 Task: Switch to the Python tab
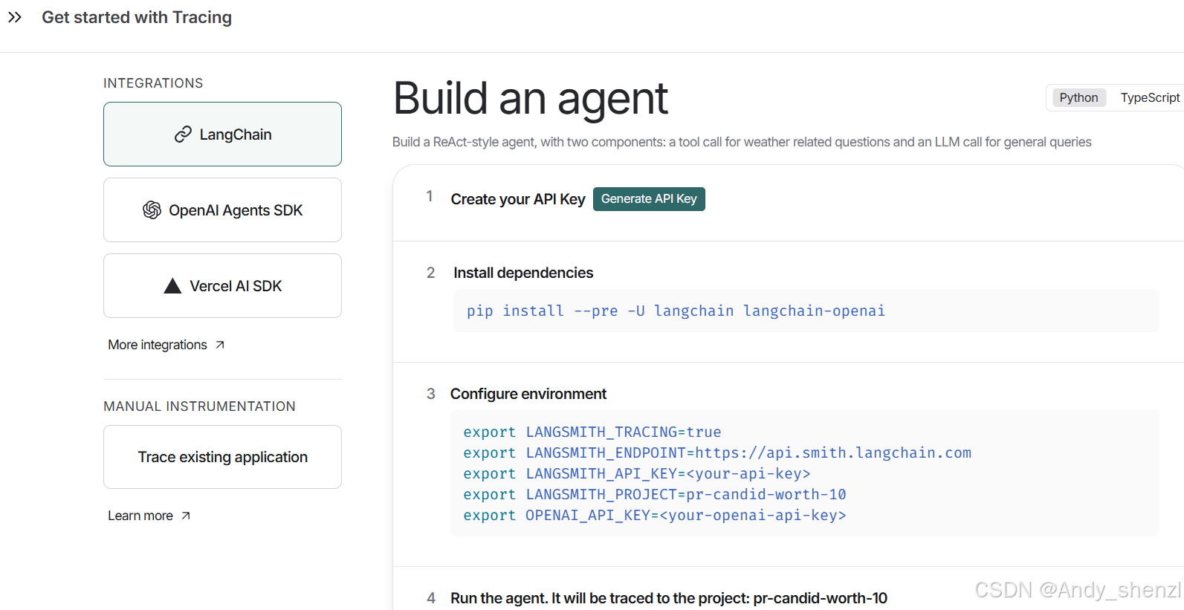[x=1078, y=97]
